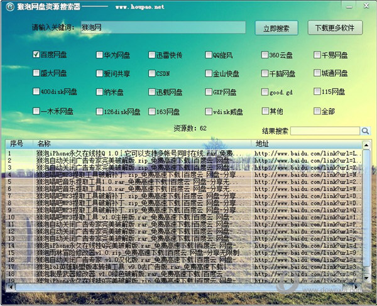The image size is (377, 306).
Task: Tick the 163网盘 checkbox
Action: point(151,112)
